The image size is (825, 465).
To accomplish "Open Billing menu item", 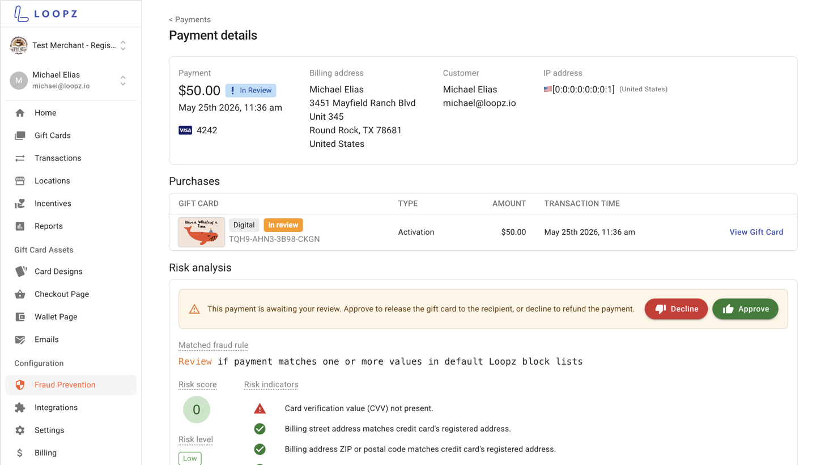I will click(x=71, y=453).
